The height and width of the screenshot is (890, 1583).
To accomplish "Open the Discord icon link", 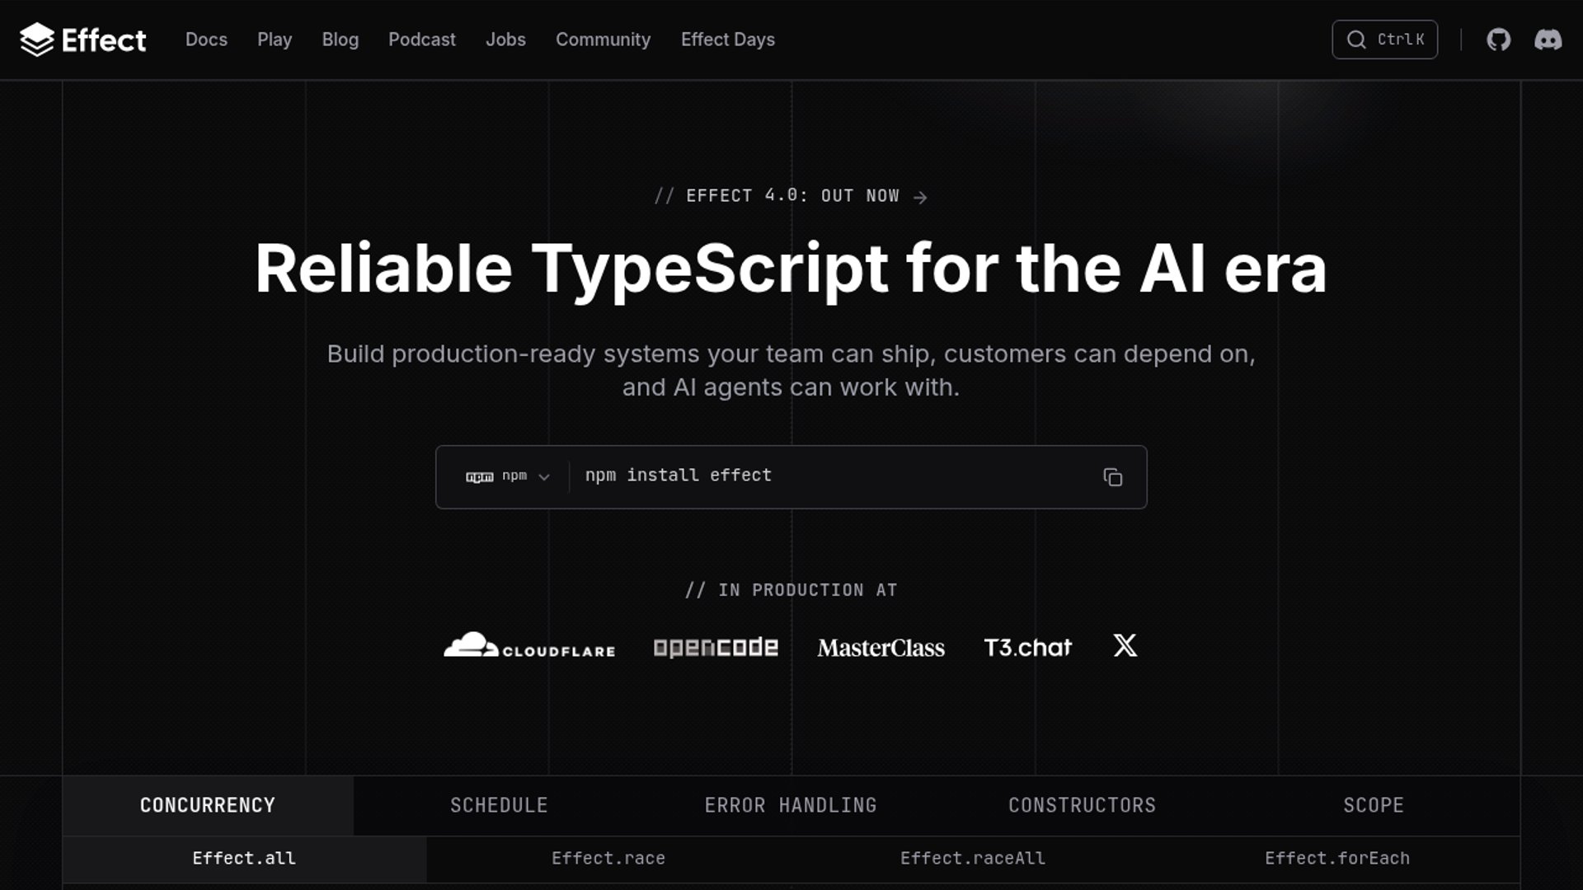I will click(x=1548, y=40).
